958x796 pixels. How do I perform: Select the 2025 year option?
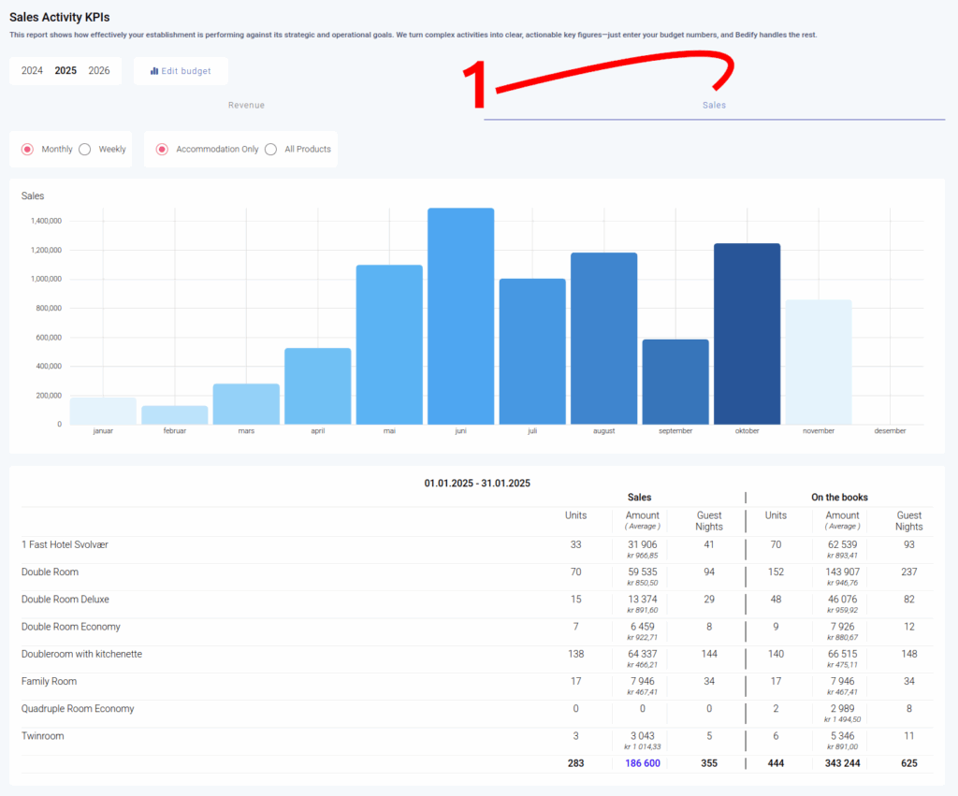[65, 71]
